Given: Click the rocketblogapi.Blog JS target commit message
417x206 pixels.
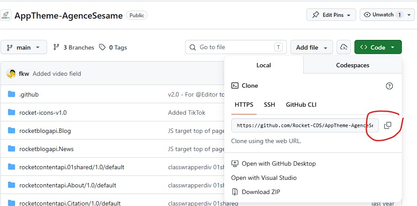Looking at the screenshot, I should (196, 131).
